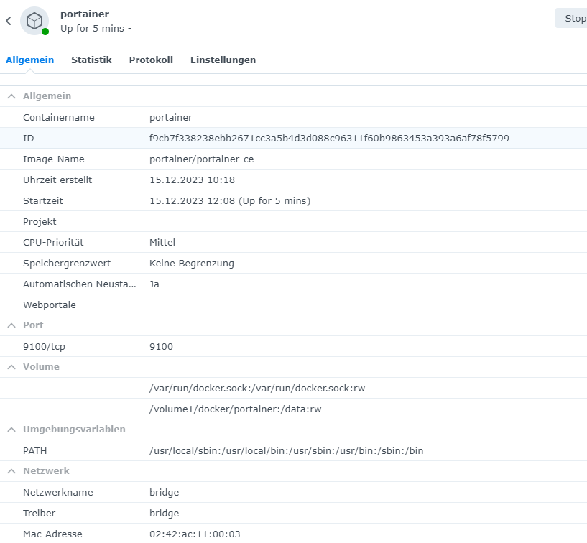Click the CPU-Priorität value Mittel
The height and width of the screenshot is (543, 587).
tap(162, 243)
